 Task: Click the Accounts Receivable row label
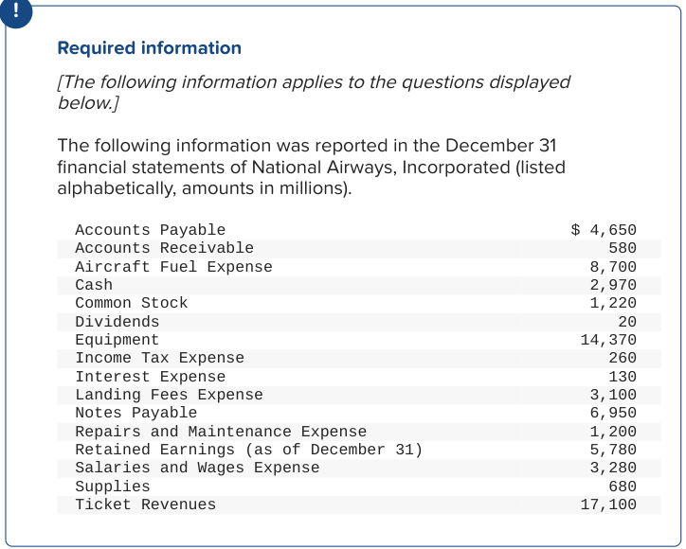pos(164,248)
